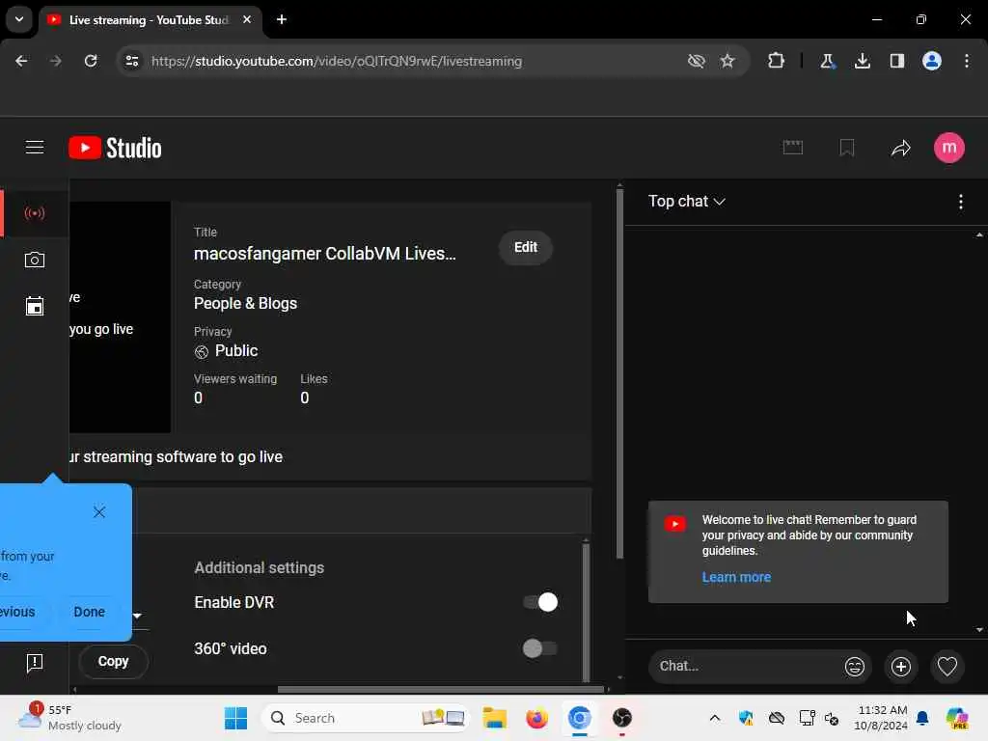Expand the Top chat dropdown
The width and height of the screenshot is (988, 741).
[x=687, y=201]
